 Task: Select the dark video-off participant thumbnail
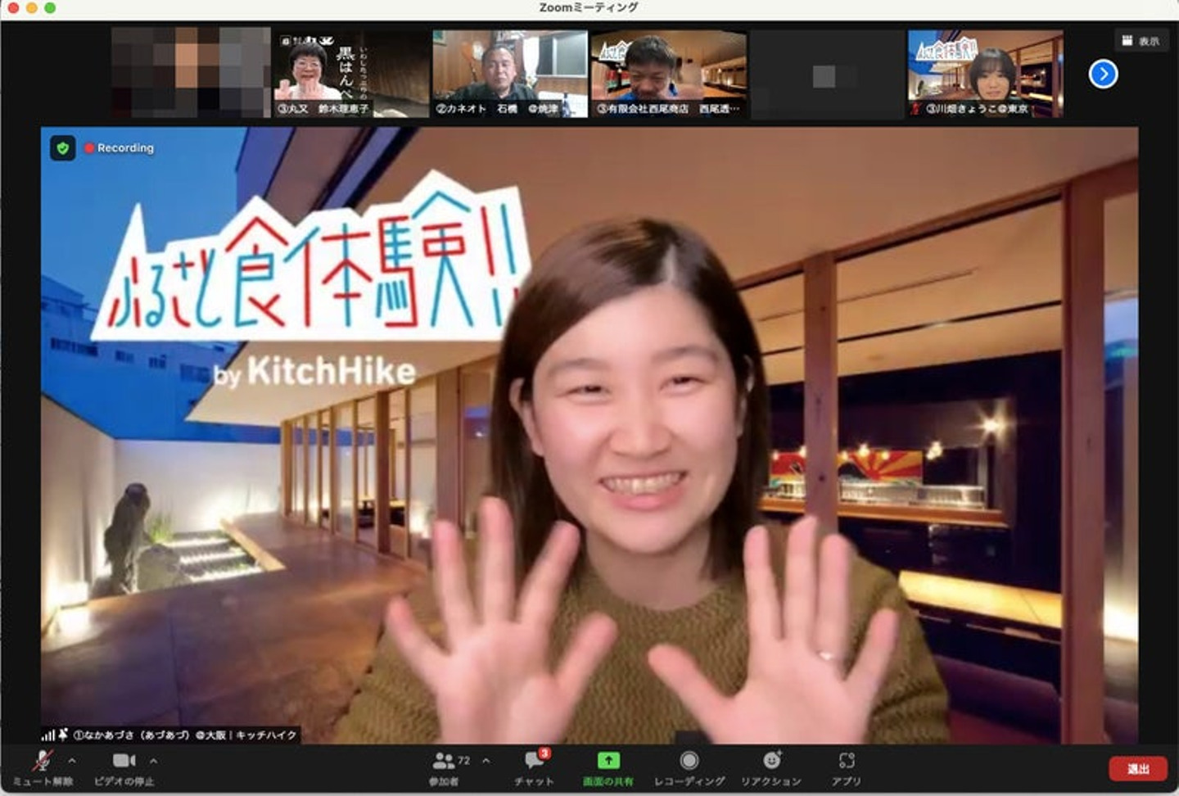coord(827,73)
